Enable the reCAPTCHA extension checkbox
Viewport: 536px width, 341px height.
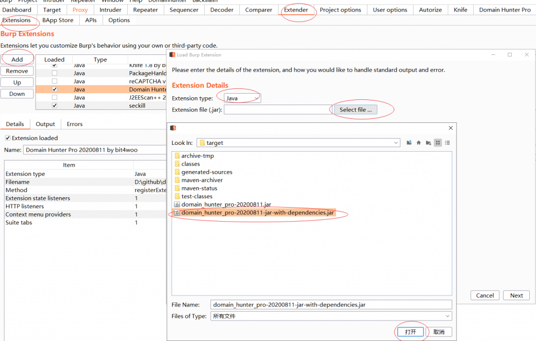[54, 81]
